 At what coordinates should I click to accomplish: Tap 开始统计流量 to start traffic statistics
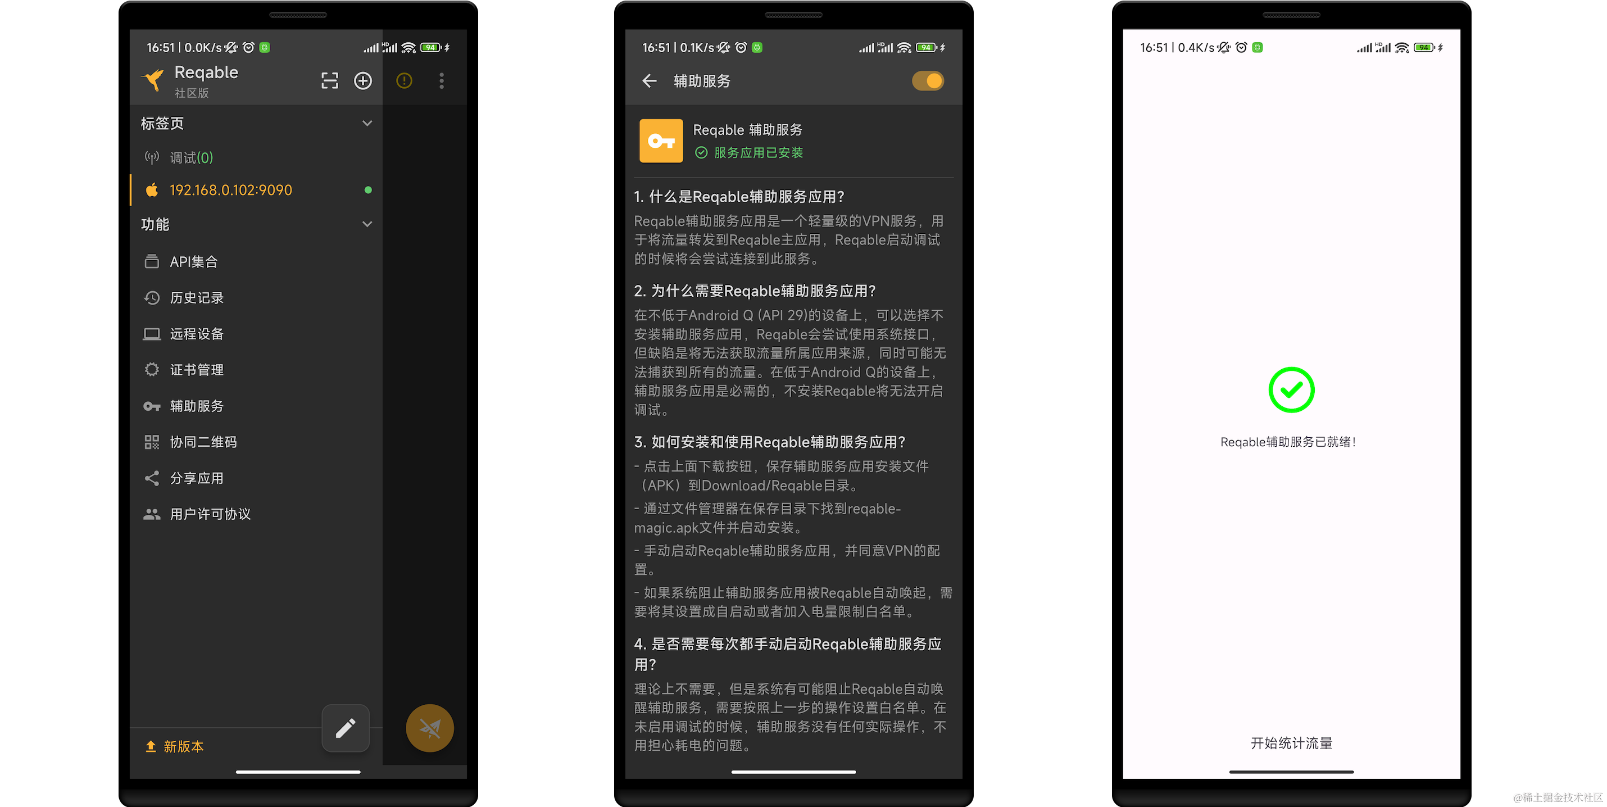tap(1291, 743)
